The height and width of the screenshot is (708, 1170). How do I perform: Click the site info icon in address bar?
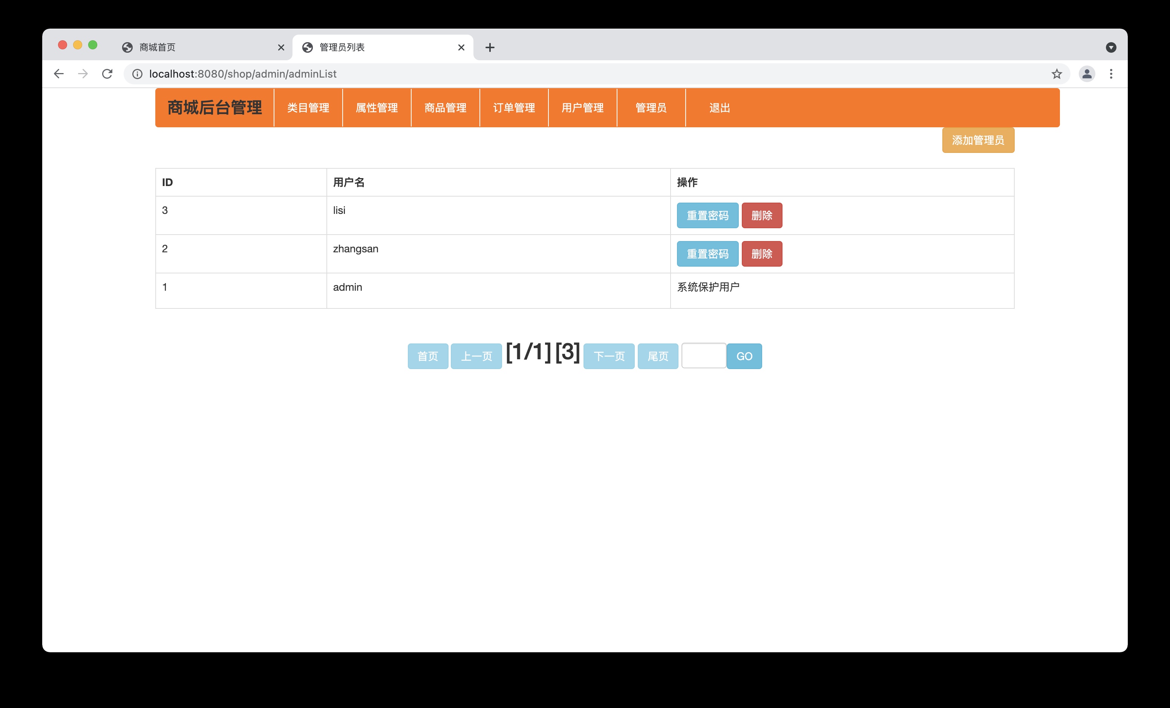pos(137,74)
